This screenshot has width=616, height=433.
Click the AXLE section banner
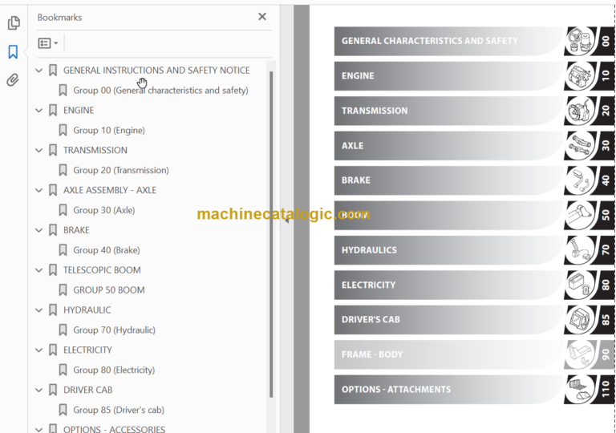(449, 146)
